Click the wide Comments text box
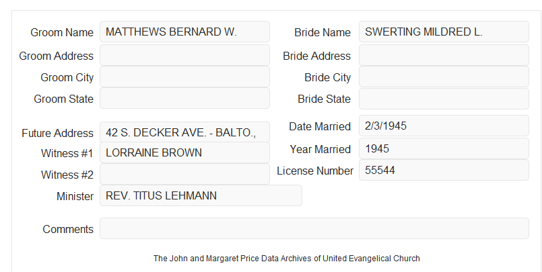The image size is (542, 272). [x=314, y=228]
